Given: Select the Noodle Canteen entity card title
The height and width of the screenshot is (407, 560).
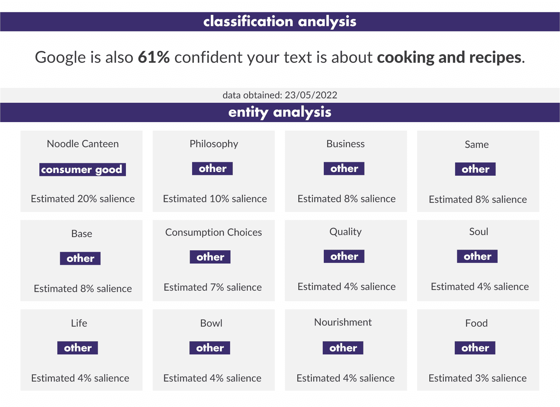Looking at the screenshot, I should (83, 144).
